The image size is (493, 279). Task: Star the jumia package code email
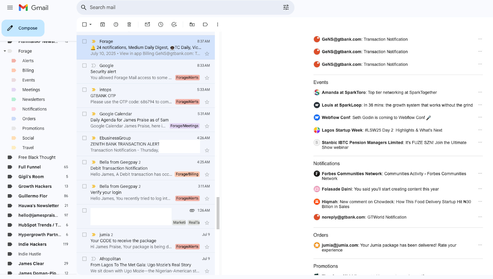[x=207, y=247]
